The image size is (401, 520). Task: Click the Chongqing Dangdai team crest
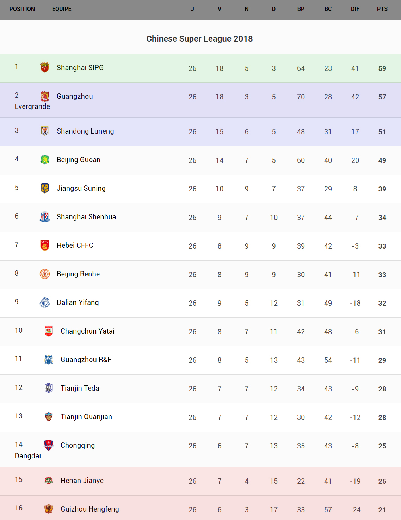click(49, 445)
